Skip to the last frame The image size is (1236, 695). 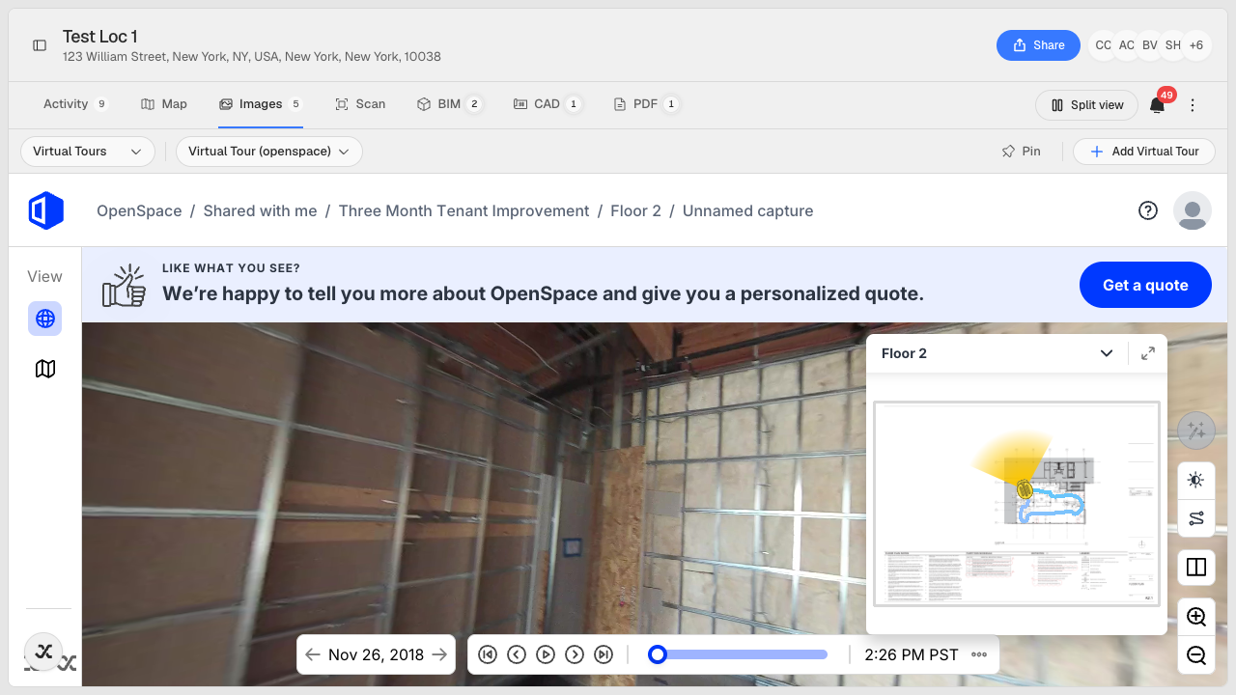[604, 654]
